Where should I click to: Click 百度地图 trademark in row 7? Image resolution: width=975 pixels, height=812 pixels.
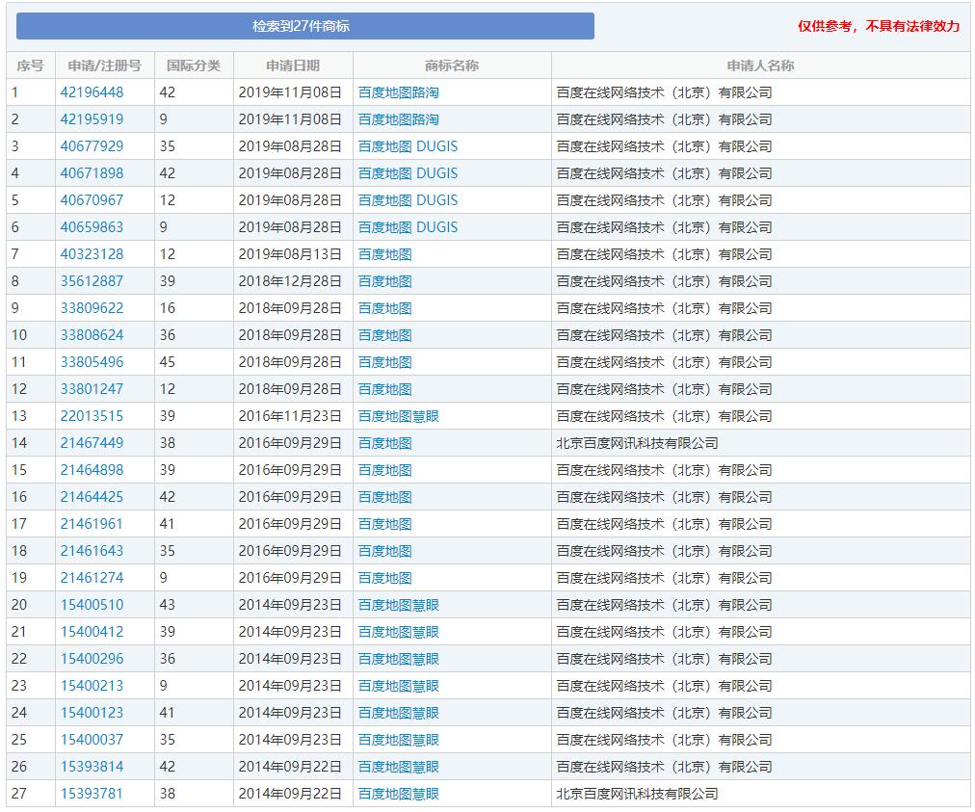[x=385, y=254]
